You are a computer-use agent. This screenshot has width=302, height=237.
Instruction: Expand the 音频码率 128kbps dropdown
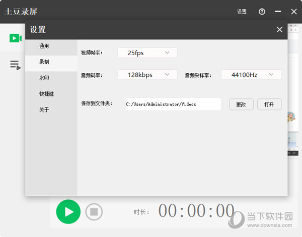tap(147, 75)
